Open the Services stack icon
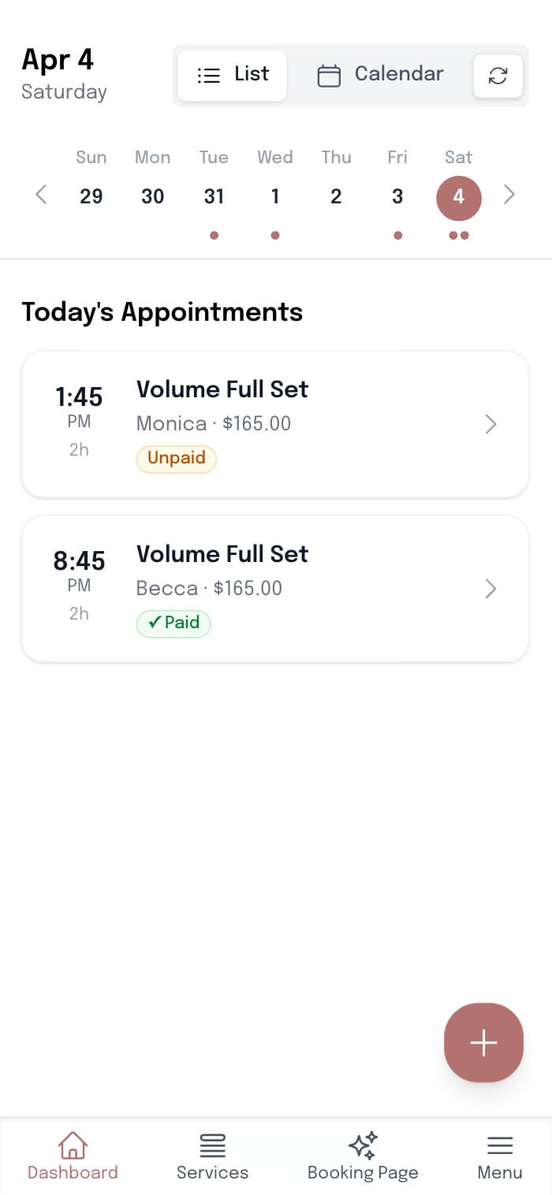 [212, 1145]
